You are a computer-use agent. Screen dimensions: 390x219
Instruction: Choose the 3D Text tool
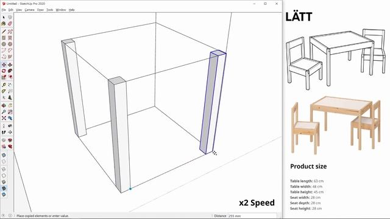tap(10, 97)
